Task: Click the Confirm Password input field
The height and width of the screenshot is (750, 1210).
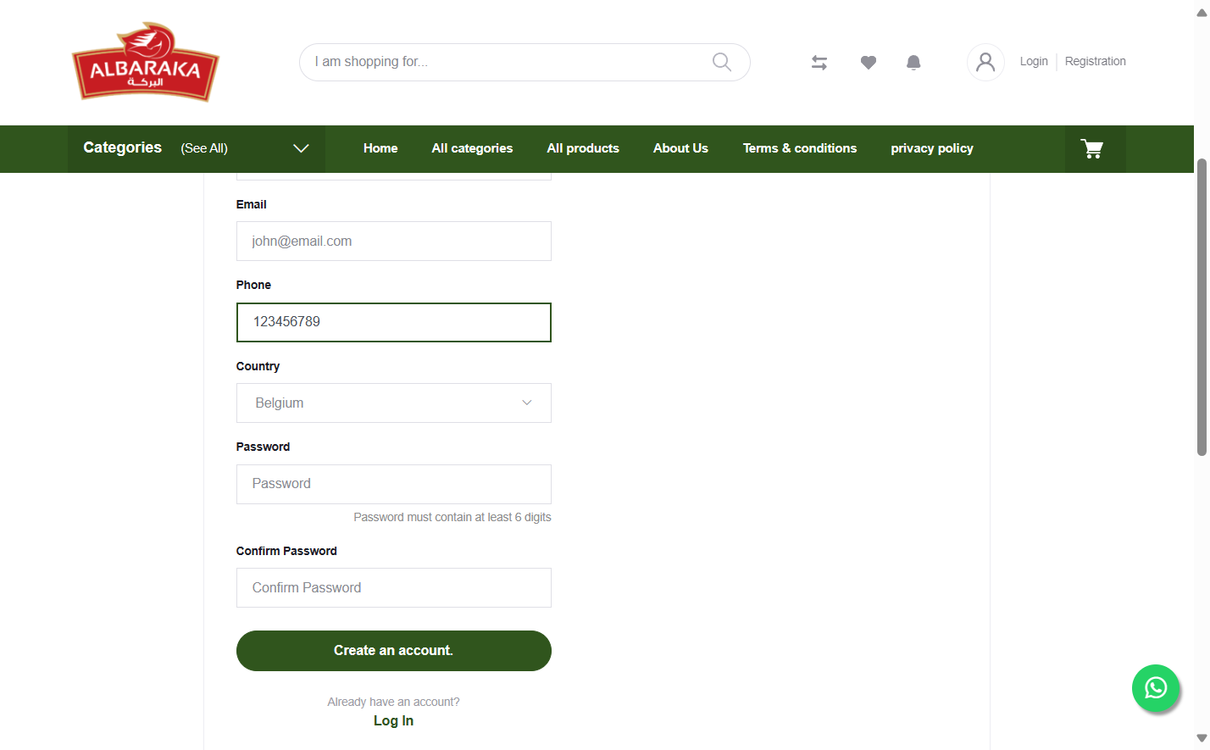Action: tap(394, 588)
